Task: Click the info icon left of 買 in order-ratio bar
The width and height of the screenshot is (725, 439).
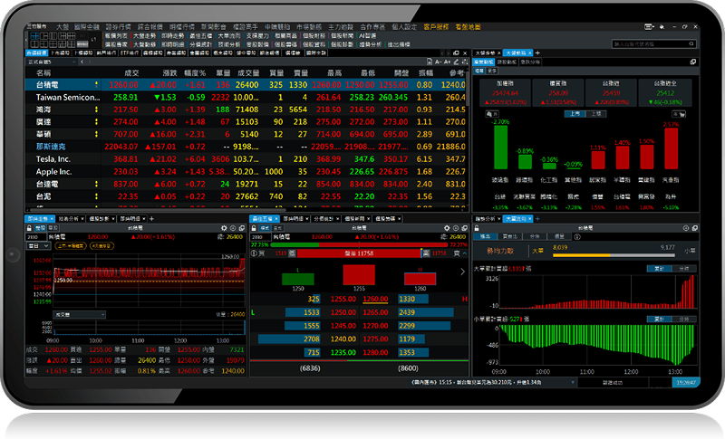Action: click(254, 253)
